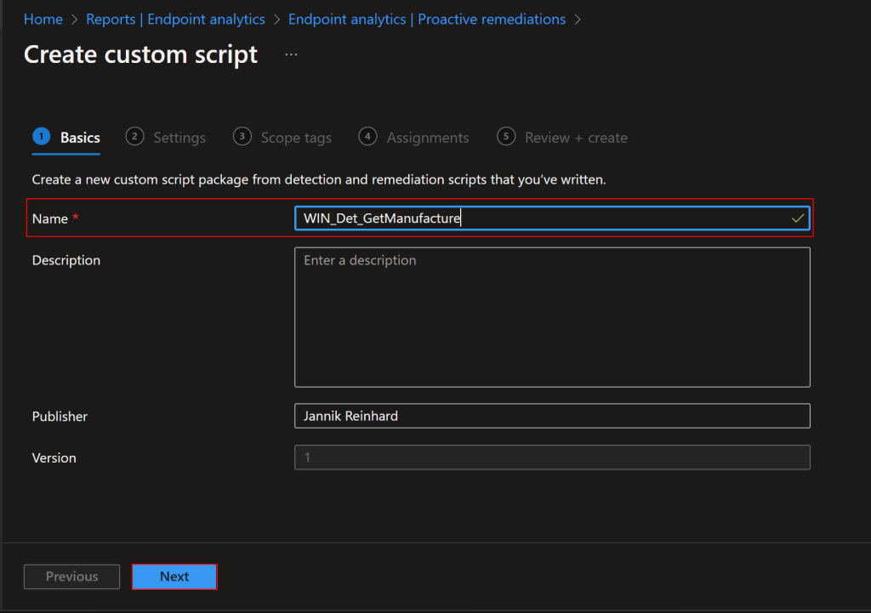Switch to the Basics tab

[80, 138]
